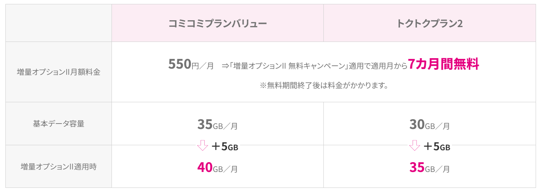Click the gray 30GB/月 in トクトクプラン2
The width and height of the screenshot is (549, 194).
pos(430,125)
